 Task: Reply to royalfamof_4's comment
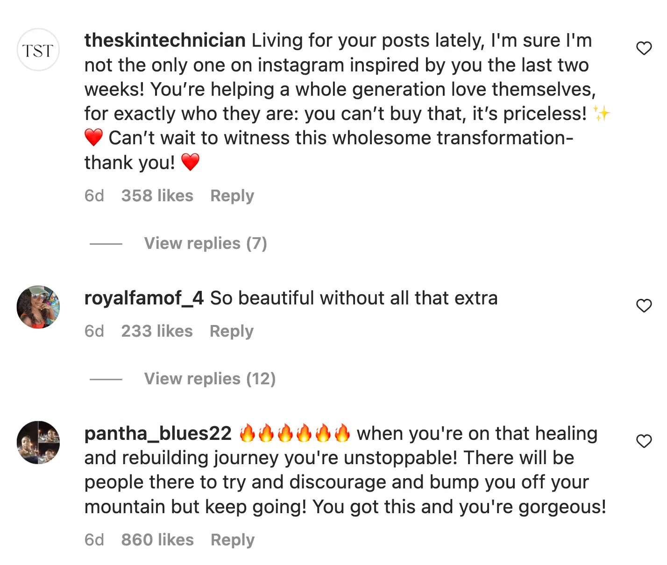(232, 331)
